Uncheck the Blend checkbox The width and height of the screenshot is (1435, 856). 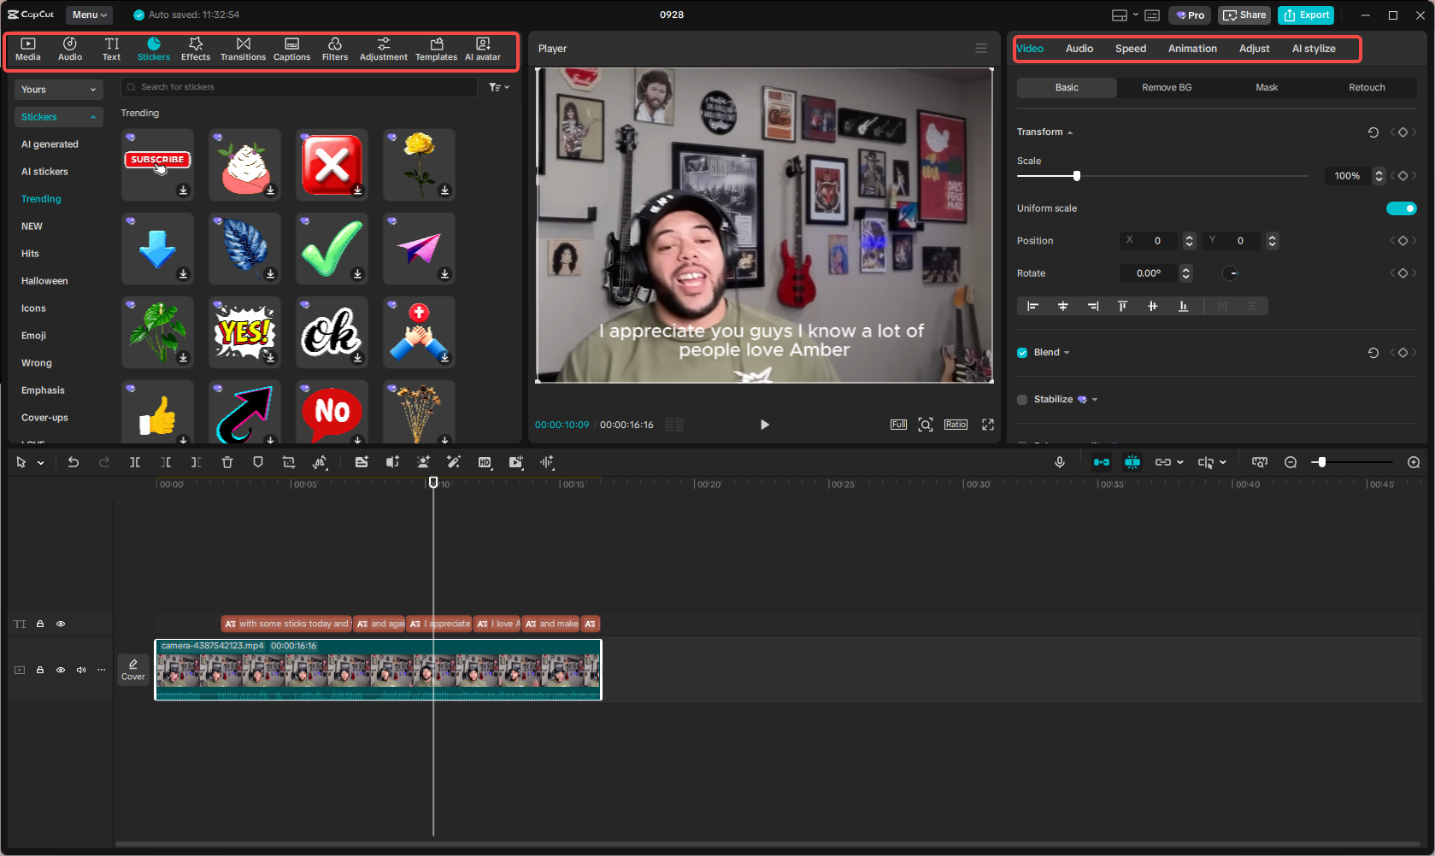1021,352
